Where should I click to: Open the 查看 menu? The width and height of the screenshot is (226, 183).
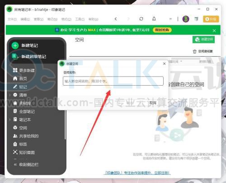(38, 19)
